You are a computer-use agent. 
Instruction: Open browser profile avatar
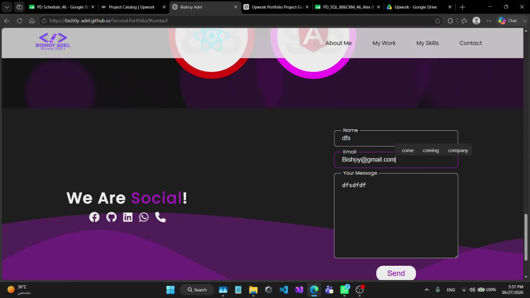[x=476, y=21]
